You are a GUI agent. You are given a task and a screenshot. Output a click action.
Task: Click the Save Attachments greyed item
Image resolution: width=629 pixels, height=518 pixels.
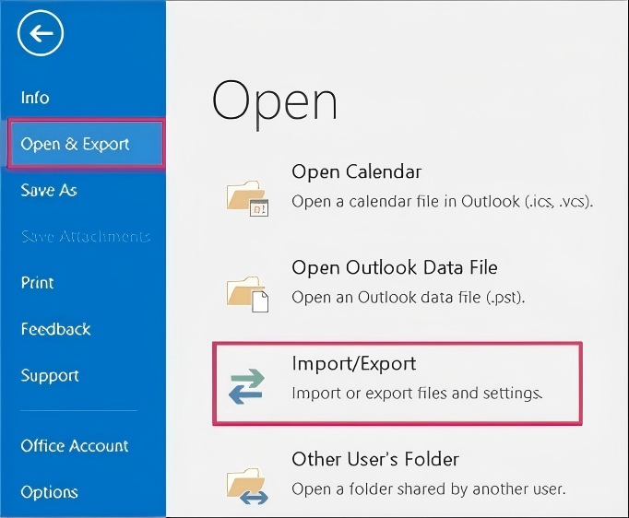[x=85, y=237]
